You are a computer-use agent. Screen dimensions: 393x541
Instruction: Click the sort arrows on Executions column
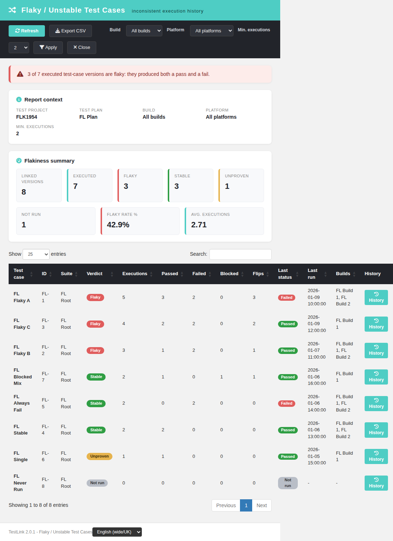coord(151,274)
